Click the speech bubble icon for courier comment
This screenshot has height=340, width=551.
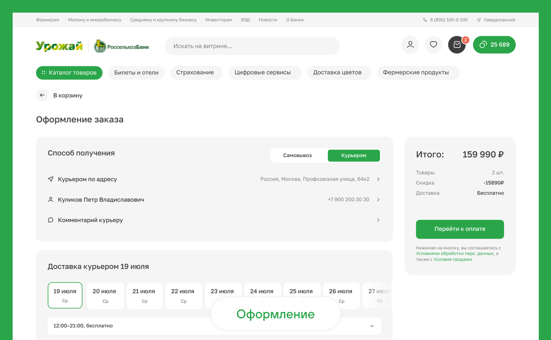pos(51,220)
